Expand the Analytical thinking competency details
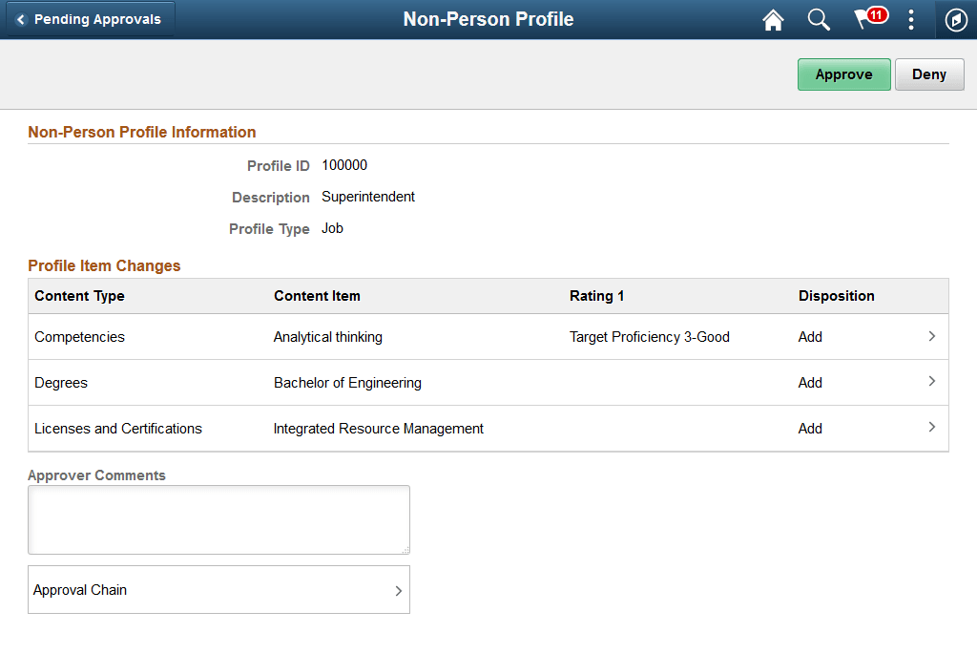Image resolution: width=977 pixels, height=654 pixels. click(932, 336)
